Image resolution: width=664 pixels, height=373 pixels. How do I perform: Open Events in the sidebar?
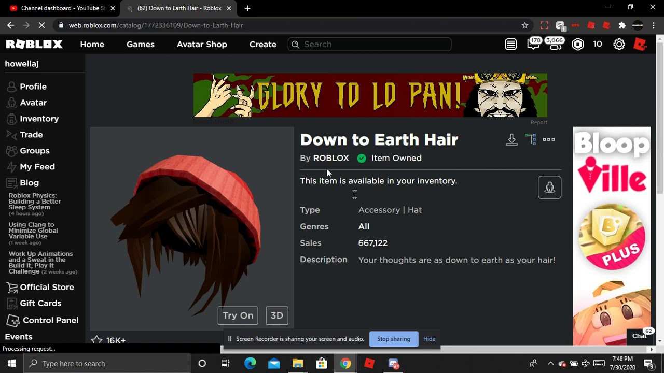19,337
